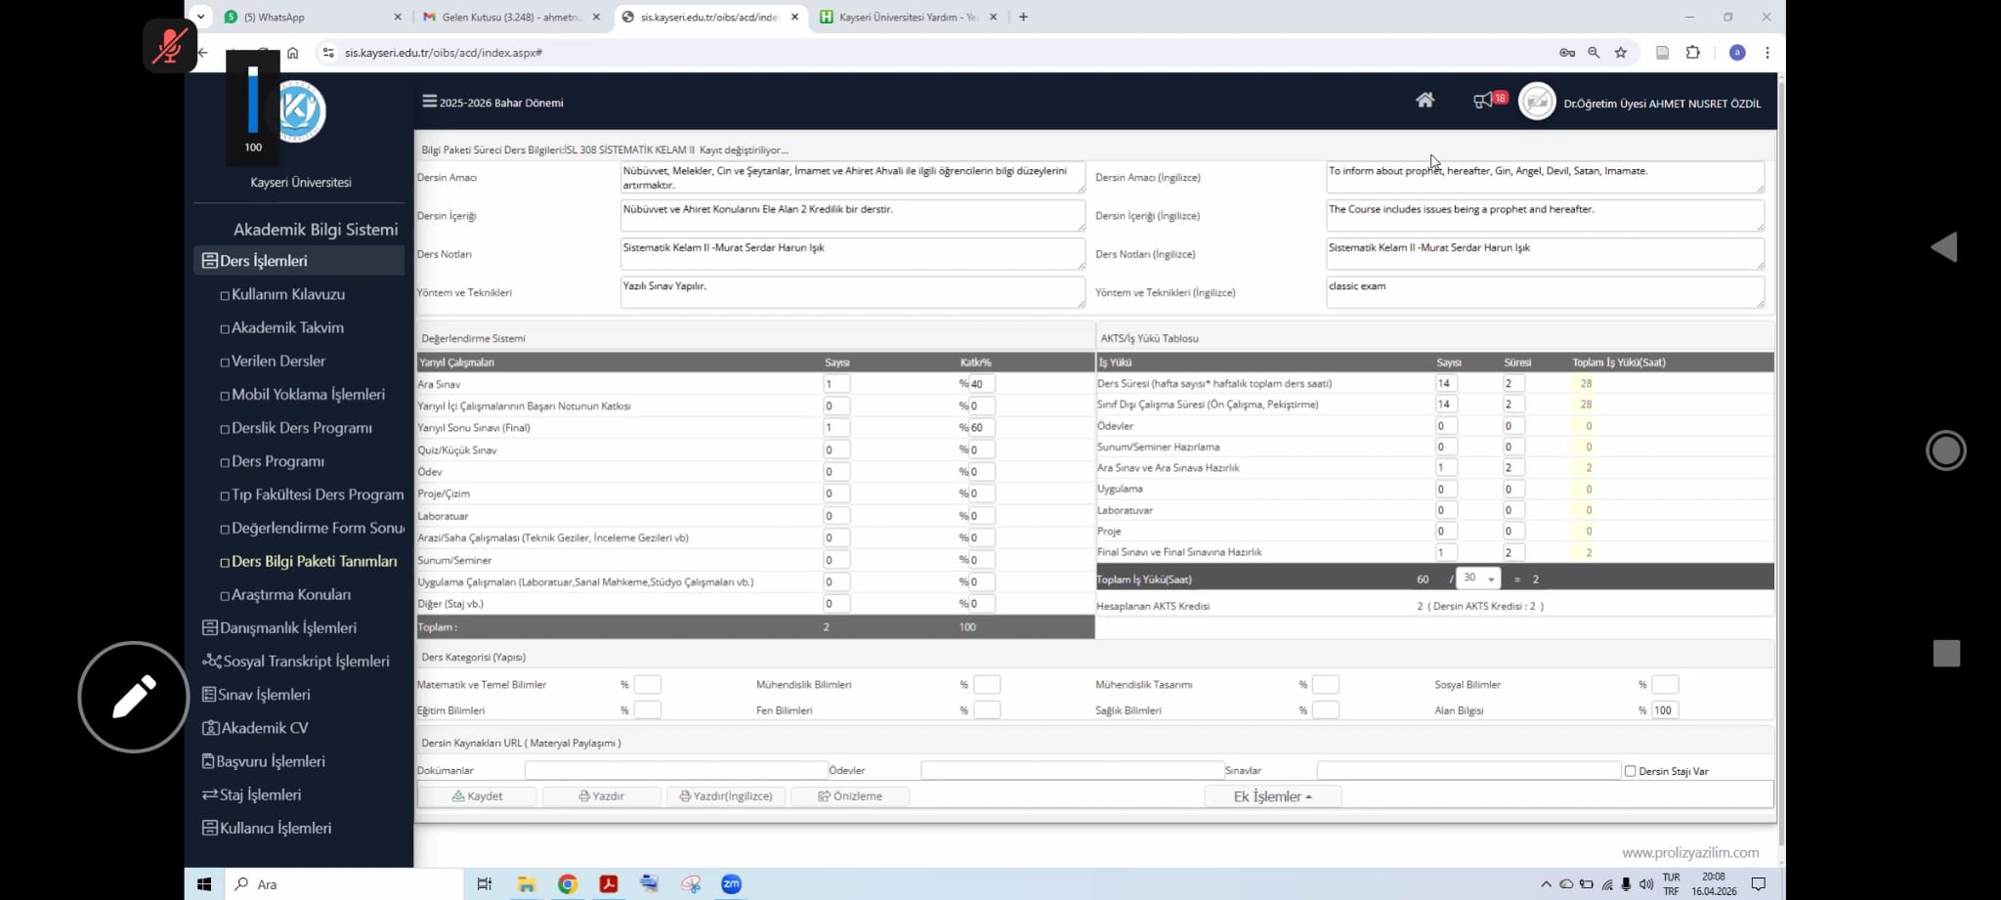
Task: Open Zoom from the Windows taskbar
Action: coord(731,884)
